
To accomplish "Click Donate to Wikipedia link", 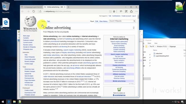I will pyautogui.click(x=29, y=47).
